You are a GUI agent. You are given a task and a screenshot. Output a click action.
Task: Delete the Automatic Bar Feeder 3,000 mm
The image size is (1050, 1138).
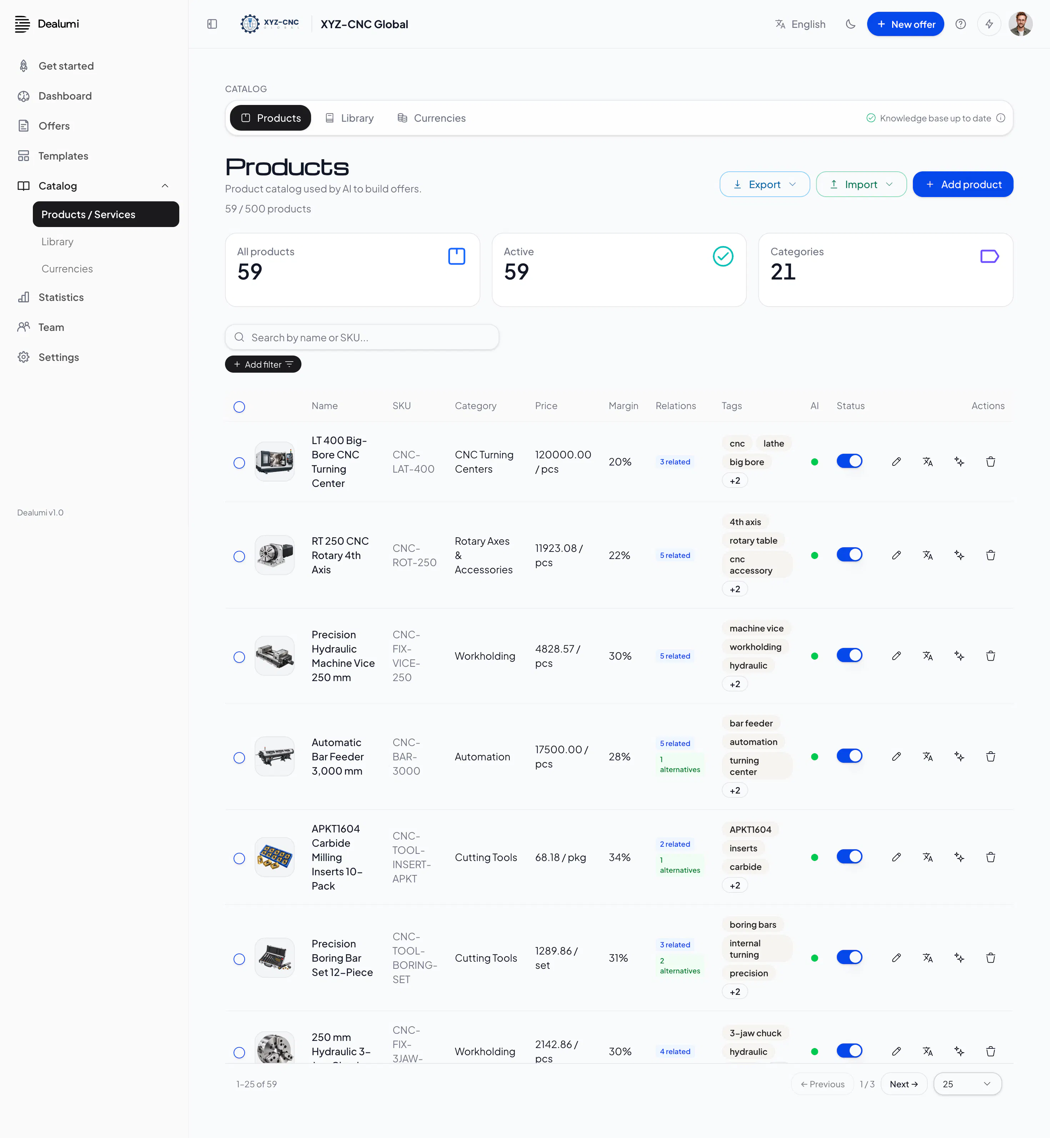pos(990,756)
